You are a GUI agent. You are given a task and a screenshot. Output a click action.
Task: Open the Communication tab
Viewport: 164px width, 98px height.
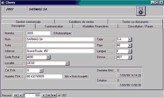pyautogui.click(x=54, y=26)
